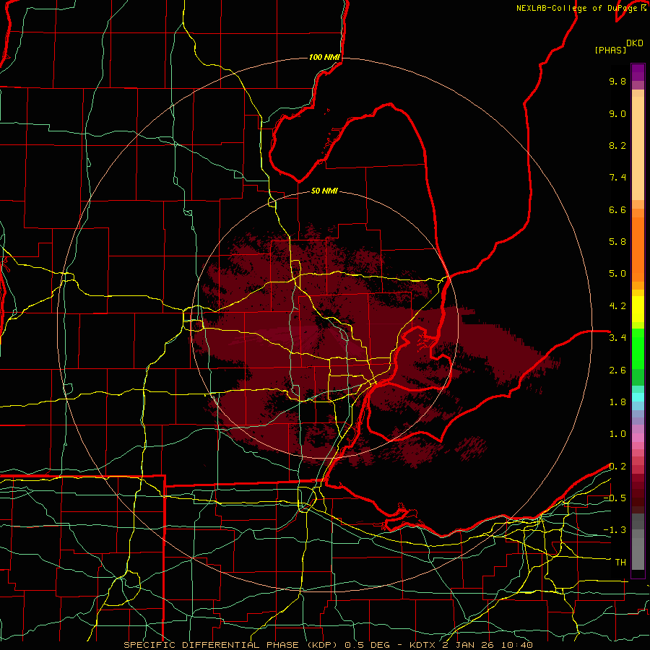This screenshot has height=650, width=650.
Task: Click the DKD label above the scale
Action: point(634,43)
